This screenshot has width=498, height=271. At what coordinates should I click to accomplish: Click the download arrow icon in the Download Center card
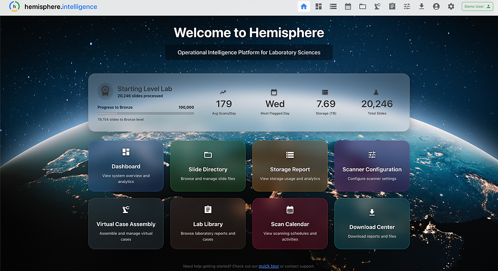click(372, 212)
